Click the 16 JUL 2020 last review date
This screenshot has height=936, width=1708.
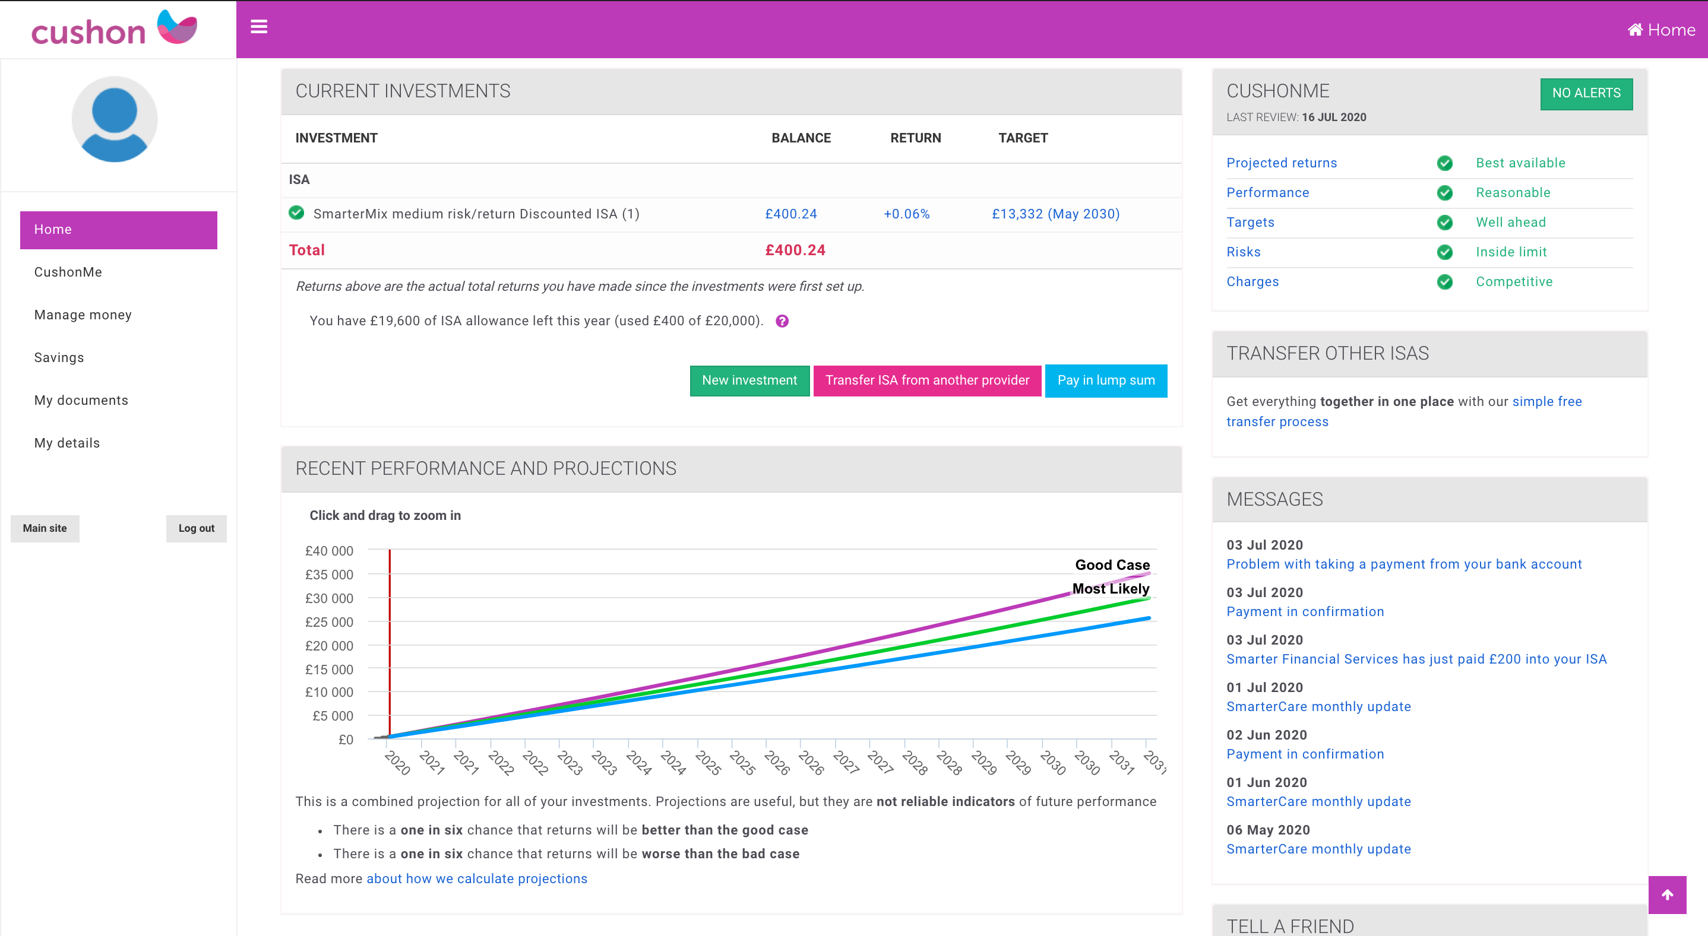pos(1333,118)
